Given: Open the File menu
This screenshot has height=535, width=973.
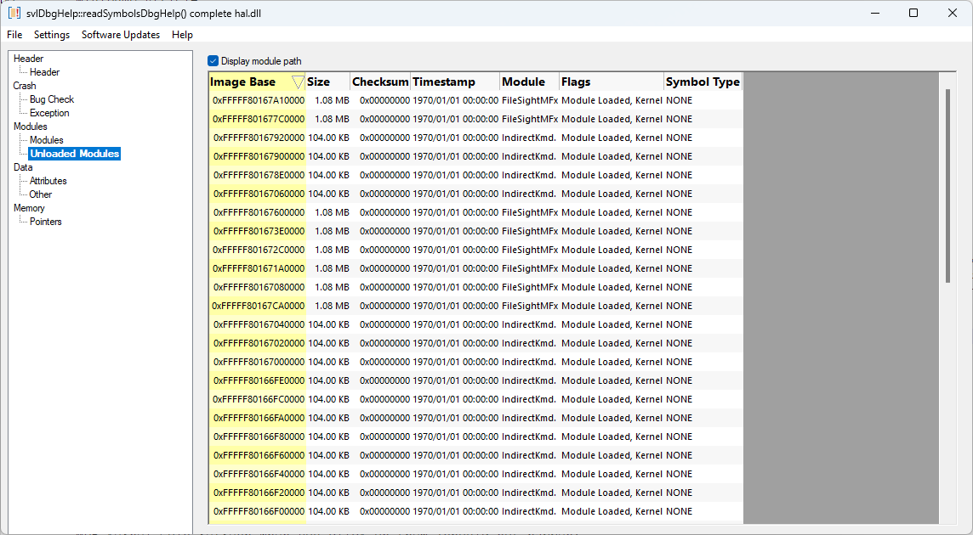Looking at the screenshot, I should point(14,35).
